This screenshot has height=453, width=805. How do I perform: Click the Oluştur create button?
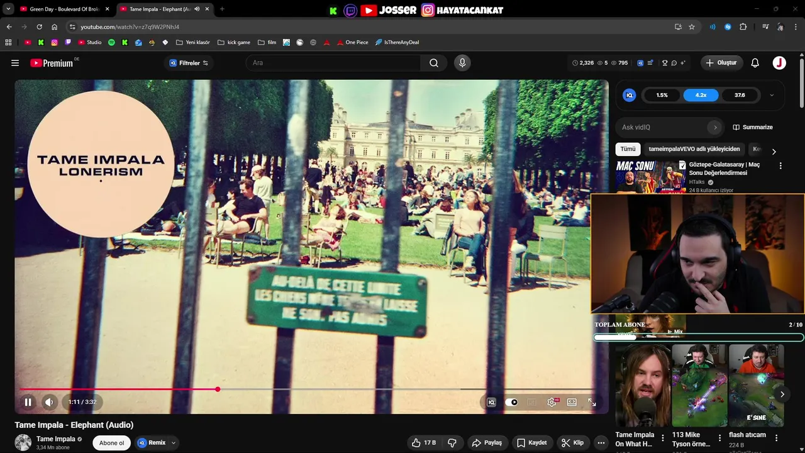[x=721, y=63]
